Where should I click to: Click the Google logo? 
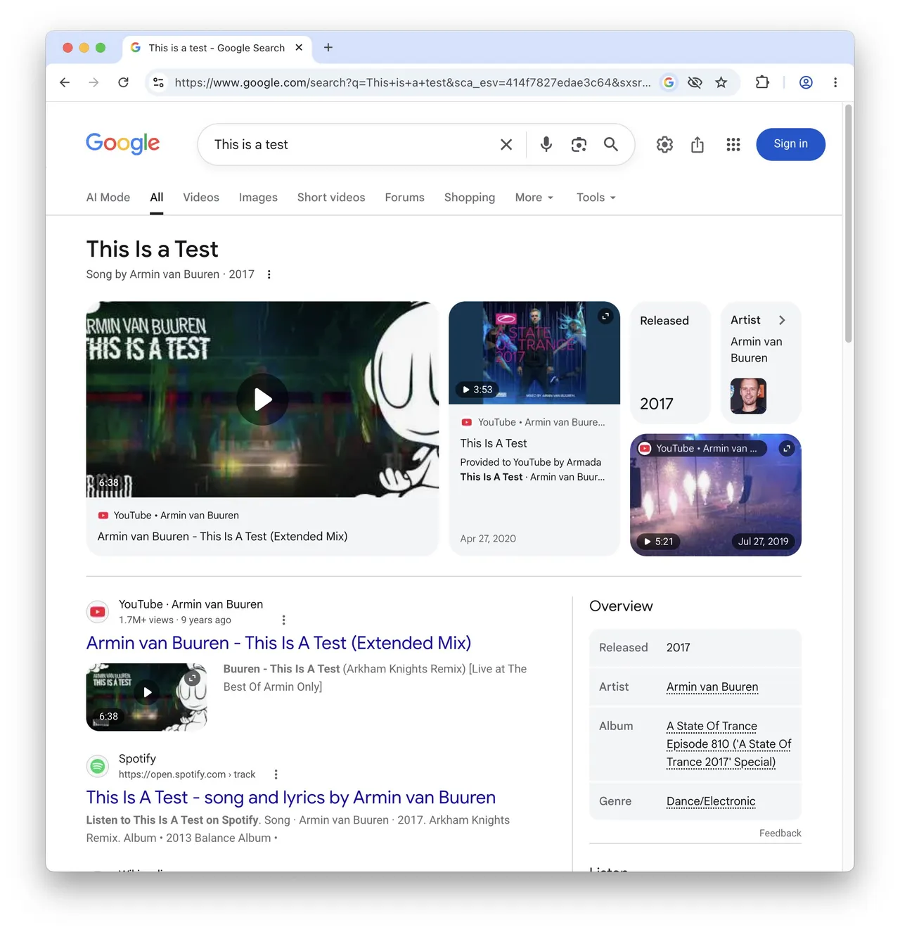(x=123, y=143)
